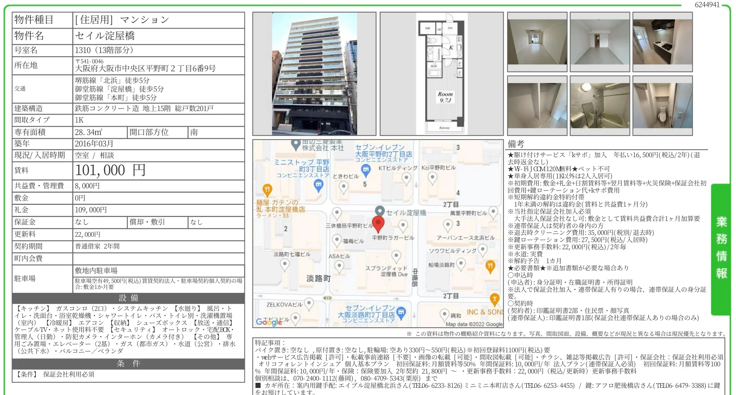Image resolution: width=736 pixels, height=395 pixels.
Task: Open the kitchen photo thumbnail
Action: [x=662, y=42]
